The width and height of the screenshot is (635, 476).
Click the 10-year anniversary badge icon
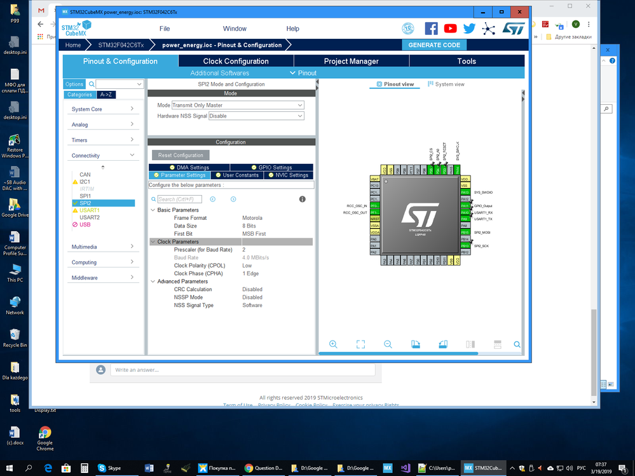(408, 29)
